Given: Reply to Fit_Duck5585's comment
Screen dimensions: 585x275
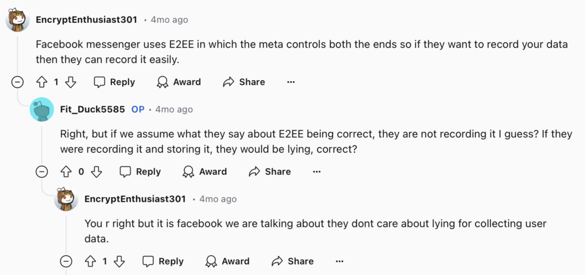Looking at the screenshot, I should (141, 172).
